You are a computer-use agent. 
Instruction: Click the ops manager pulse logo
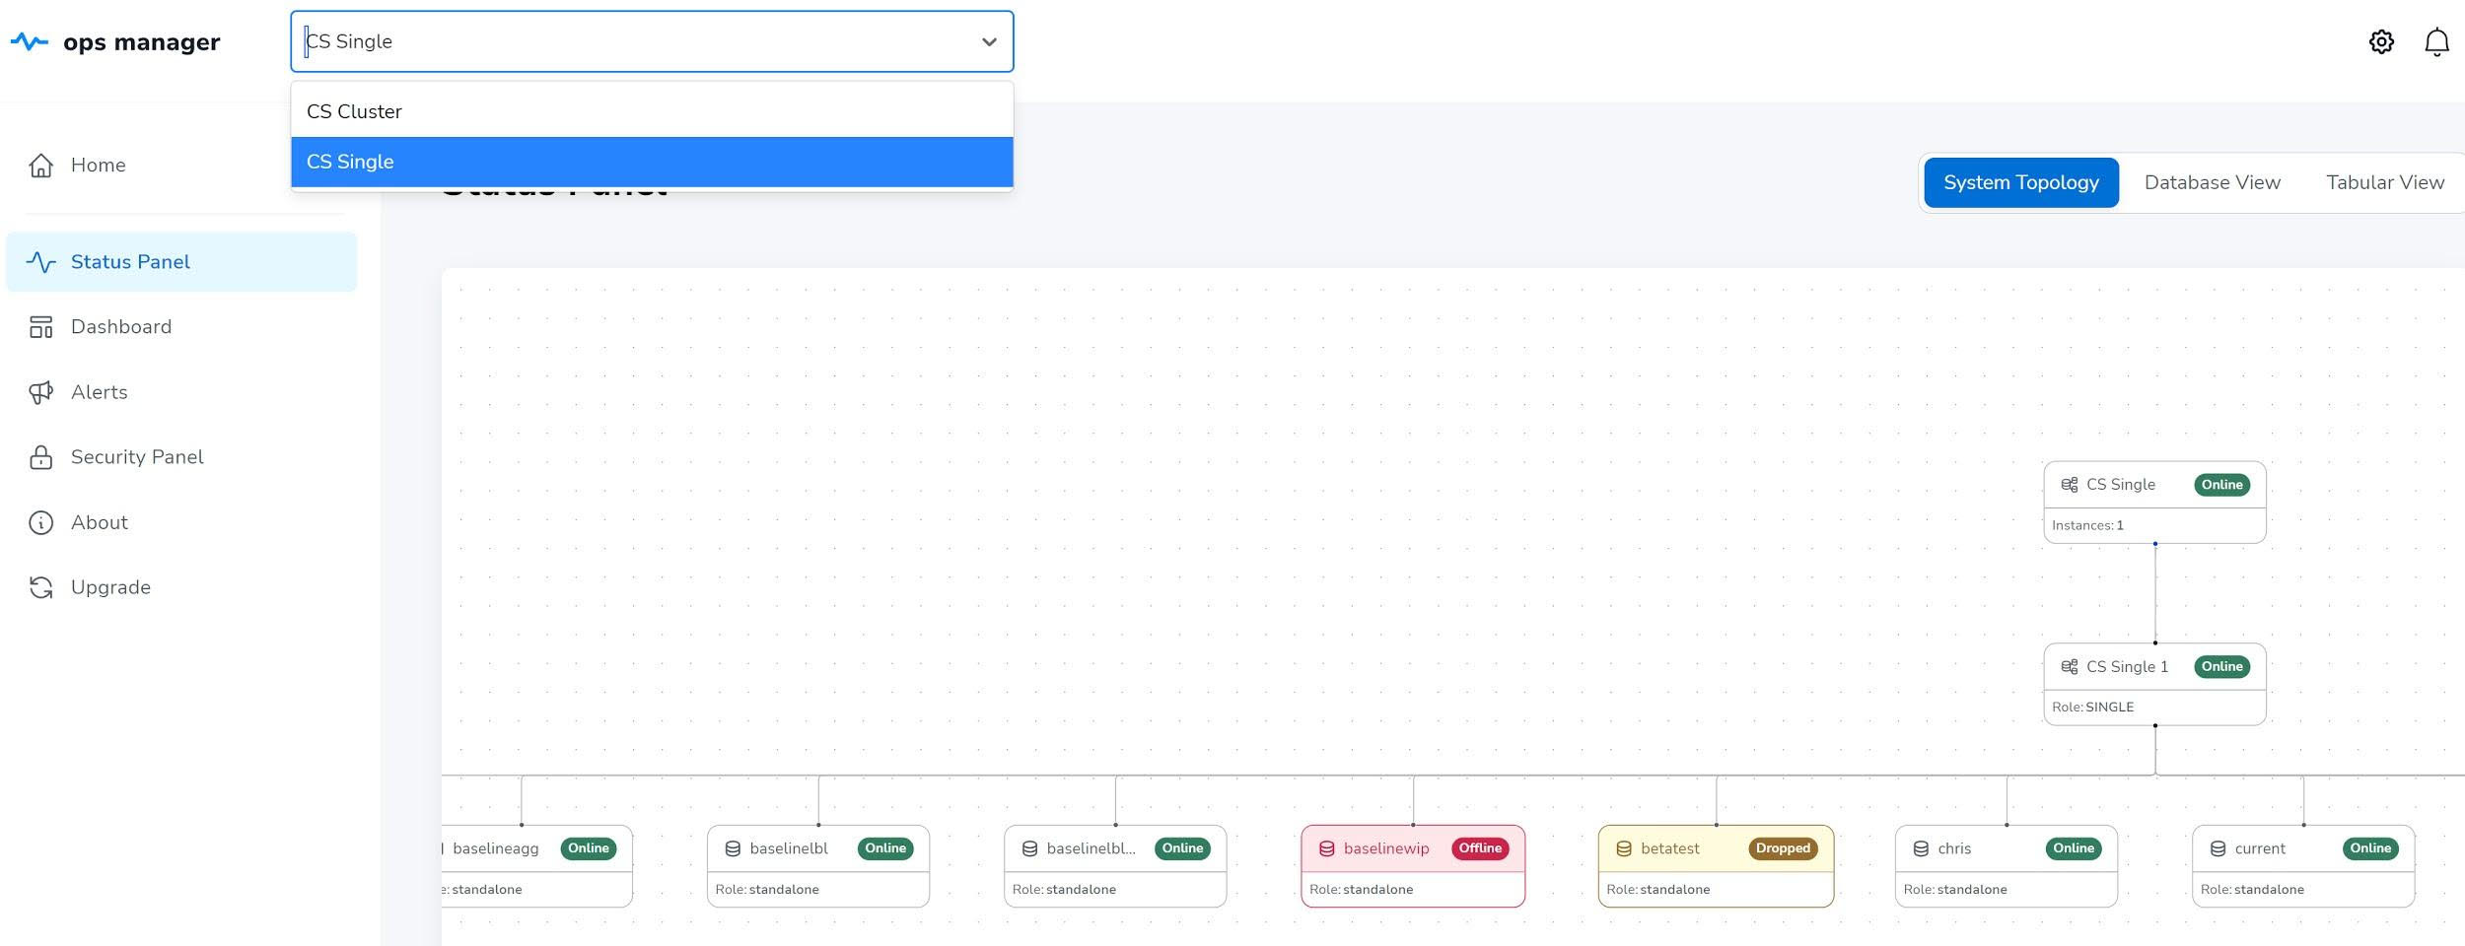tap(29, 41)
